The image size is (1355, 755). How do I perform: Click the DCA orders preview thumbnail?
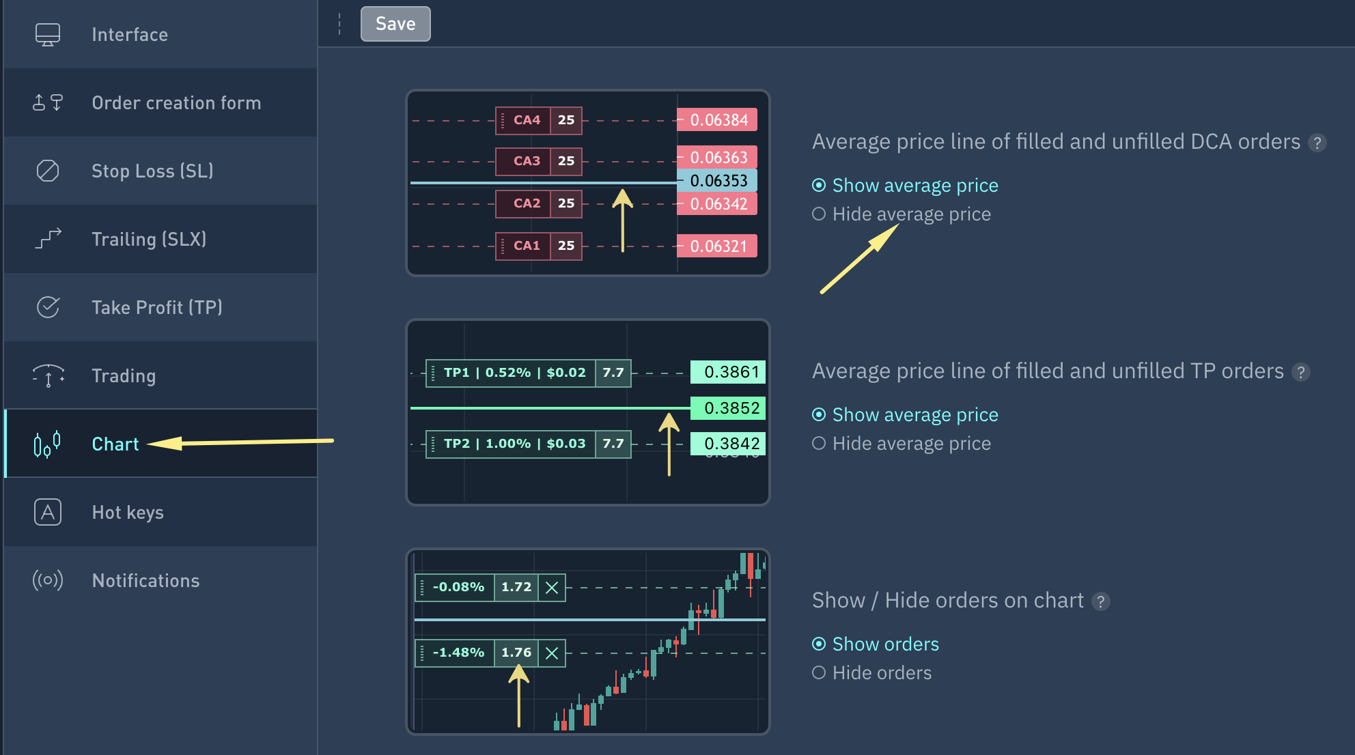pos(587,183)
